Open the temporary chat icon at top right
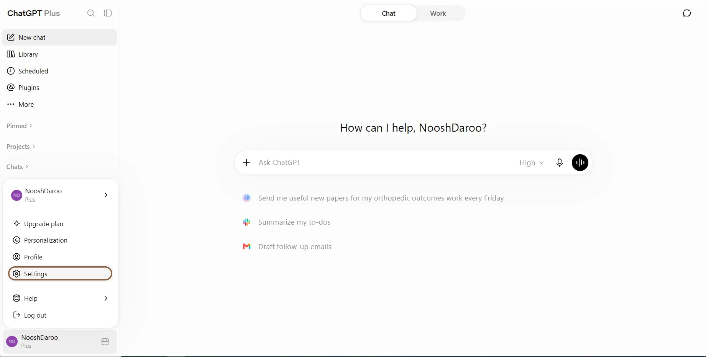Viewport: 706px width, 357px height. (687, 13)
